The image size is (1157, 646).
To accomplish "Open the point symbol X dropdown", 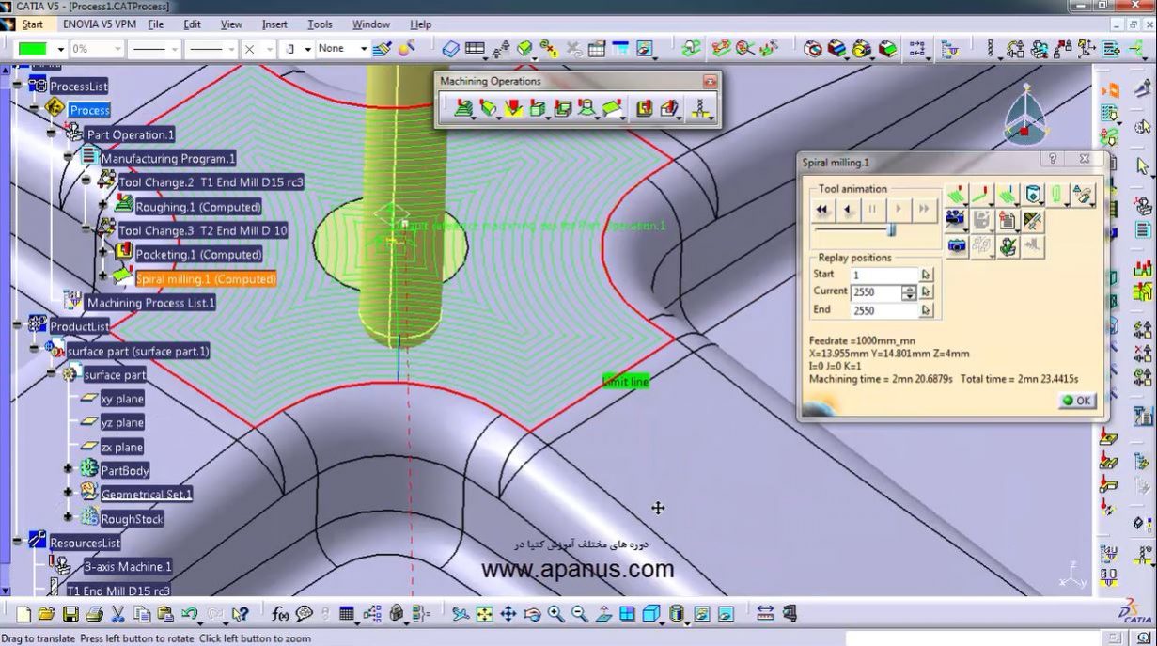I will 269,49.
